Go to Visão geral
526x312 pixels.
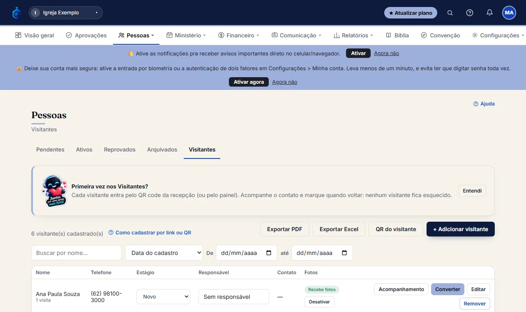(35, 35)
